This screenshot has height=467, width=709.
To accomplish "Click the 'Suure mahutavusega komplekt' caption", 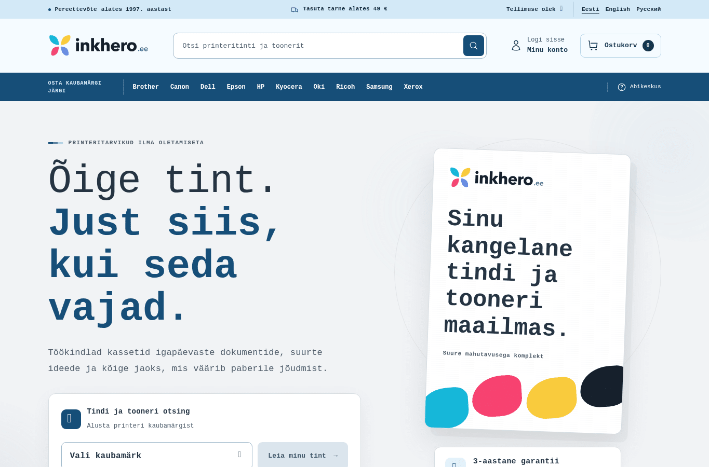I will coord(493,354).
